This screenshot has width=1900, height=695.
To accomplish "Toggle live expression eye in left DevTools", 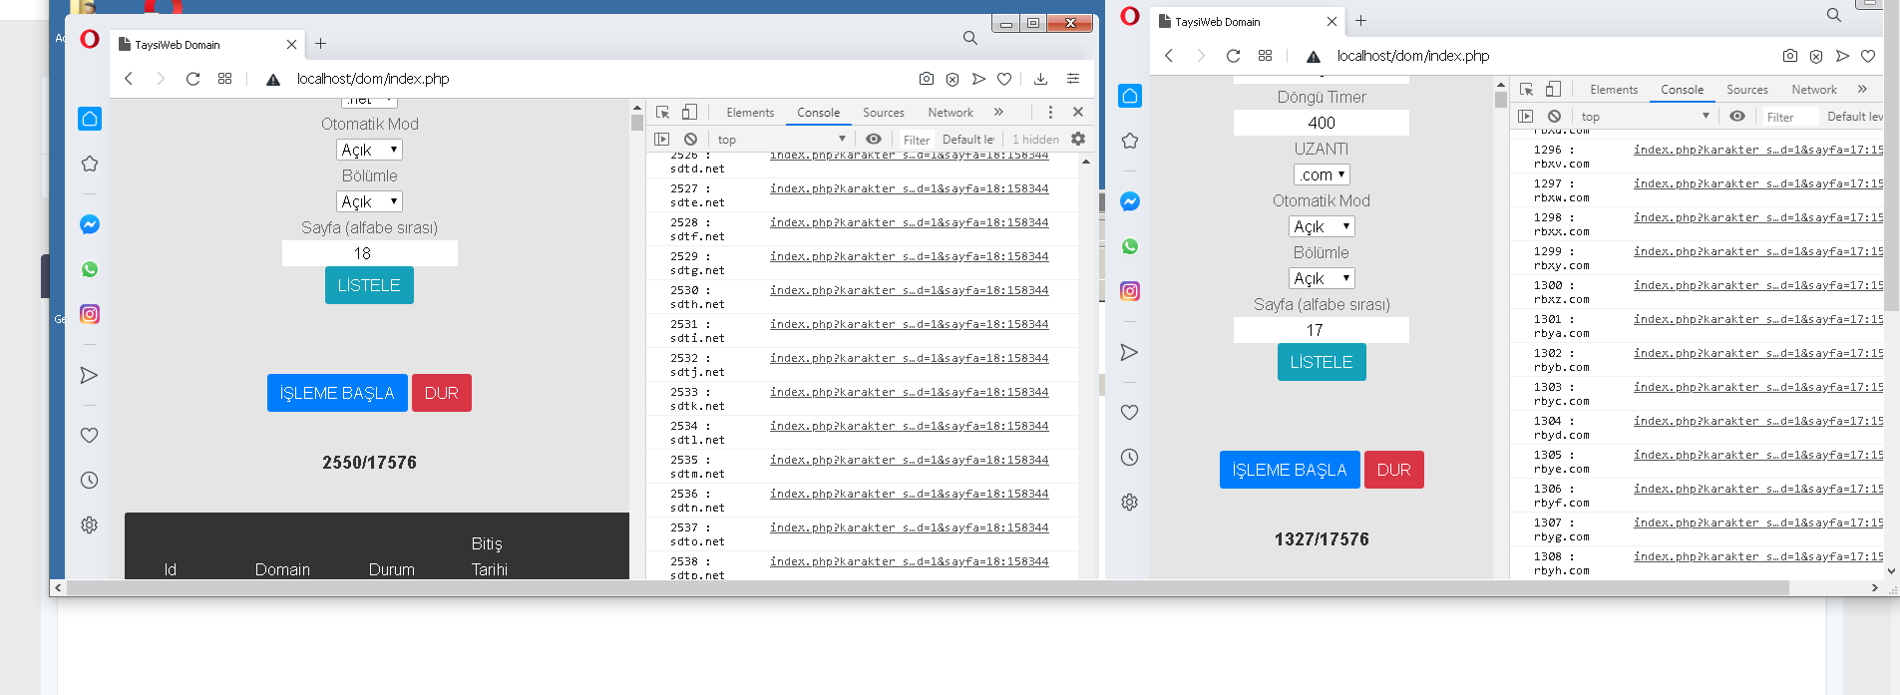I will 874,140.
